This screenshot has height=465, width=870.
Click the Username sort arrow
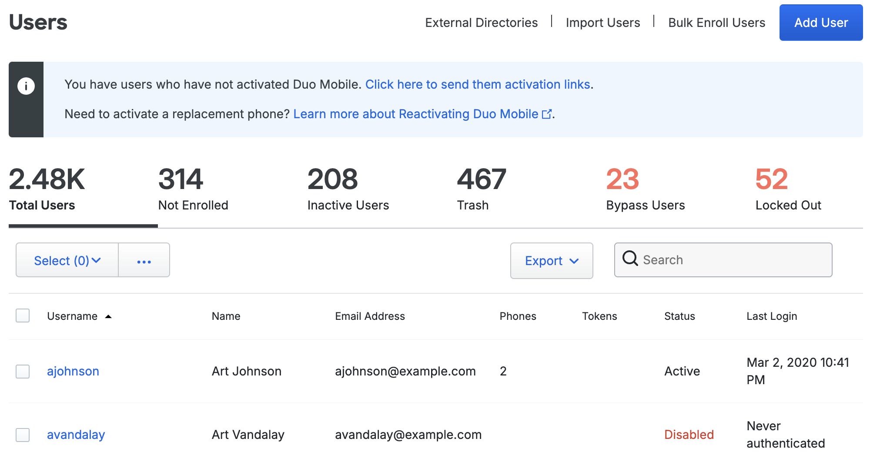click(x=108, y=316)
